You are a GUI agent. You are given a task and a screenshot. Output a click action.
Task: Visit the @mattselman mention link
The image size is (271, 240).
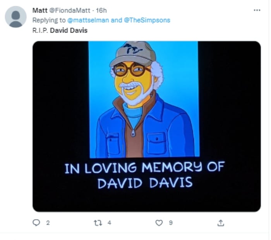tap(89, 20)
